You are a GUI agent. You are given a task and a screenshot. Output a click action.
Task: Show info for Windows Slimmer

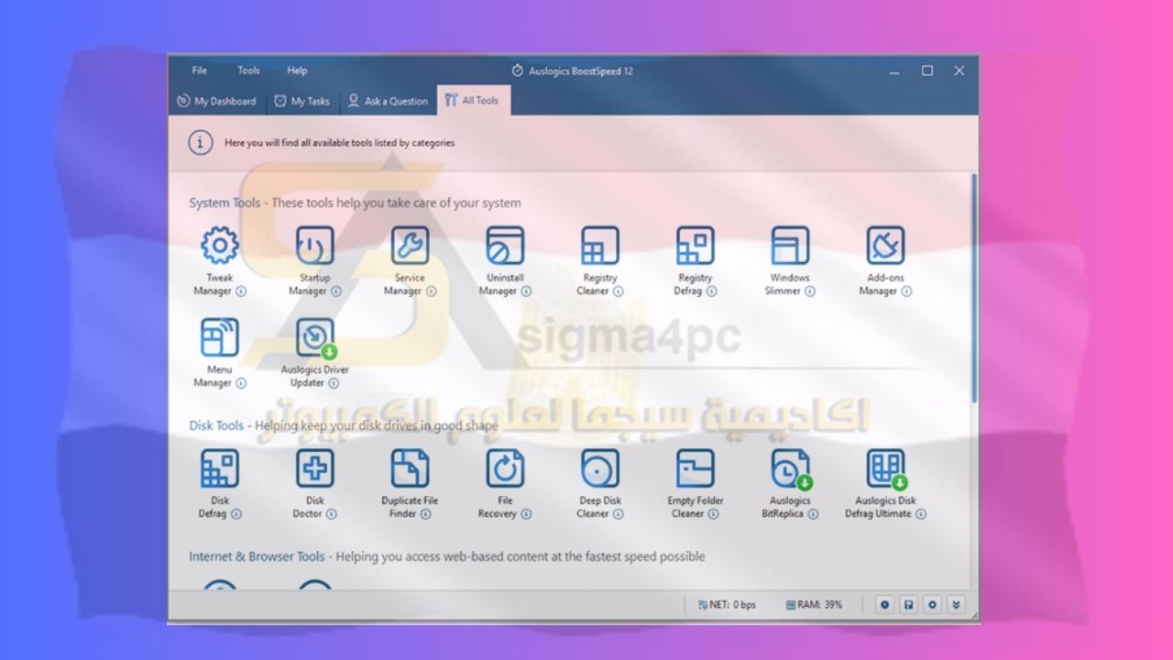click(x=810, y=291)
